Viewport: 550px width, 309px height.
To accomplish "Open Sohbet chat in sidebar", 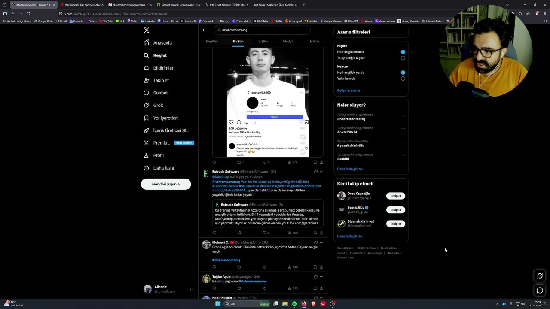I will coord(156,93).
